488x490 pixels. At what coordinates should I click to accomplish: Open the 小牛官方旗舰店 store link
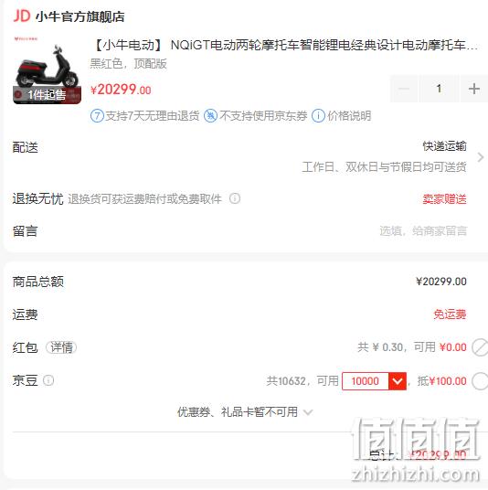click(80, 16)
